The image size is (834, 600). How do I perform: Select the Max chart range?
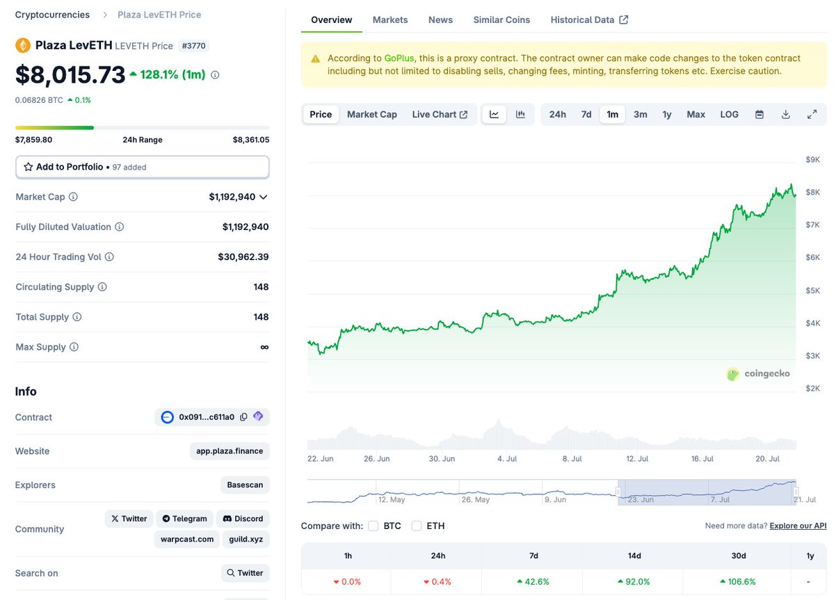tap(696, 114)
